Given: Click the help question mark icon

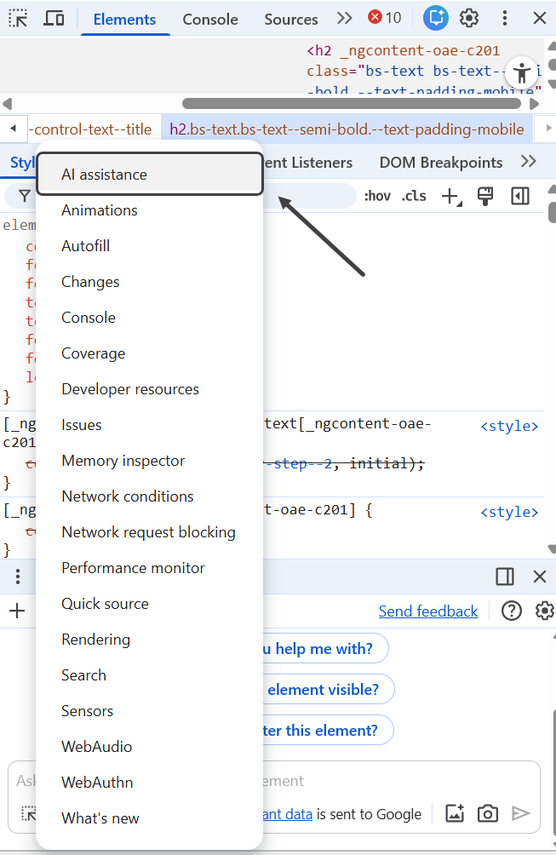Looking at the screenshot, I should coord(511,611).
